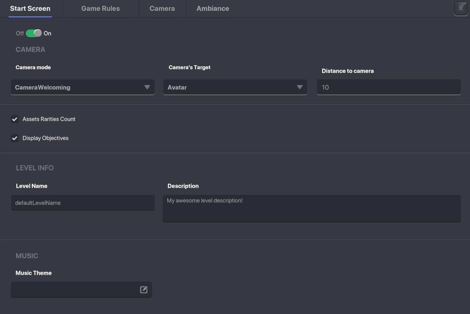Open the Music Theme edit icon
Viewport: 470px width, 314px height.
tap(144, 290)
